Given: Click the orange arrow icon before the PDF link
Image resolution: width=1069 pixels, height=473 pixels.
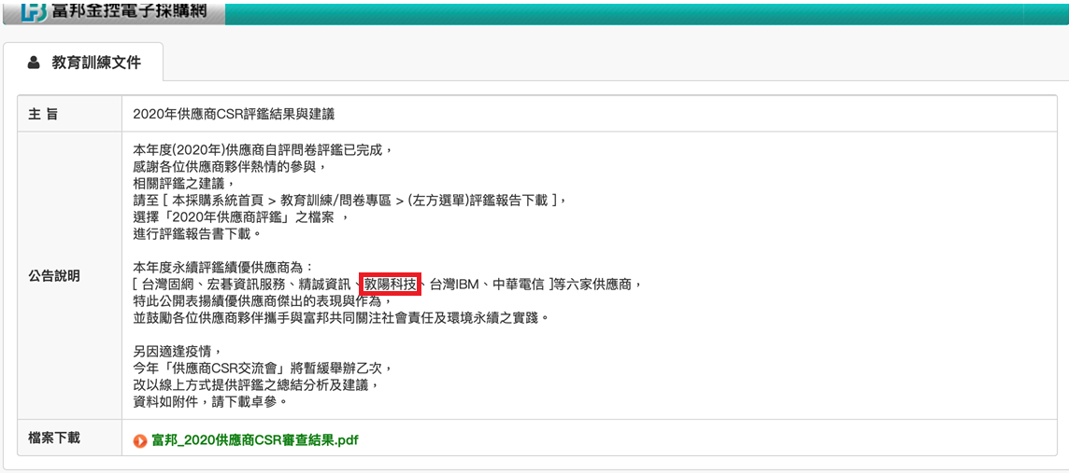Looking at the screenshot, I should click(x=140, y=441).
